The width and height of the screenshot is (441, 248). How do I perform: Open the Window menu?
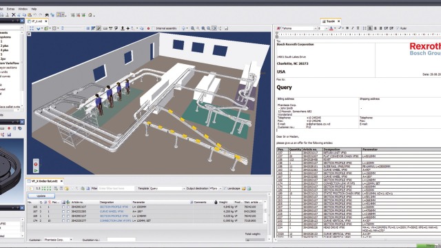coord(23,9)
